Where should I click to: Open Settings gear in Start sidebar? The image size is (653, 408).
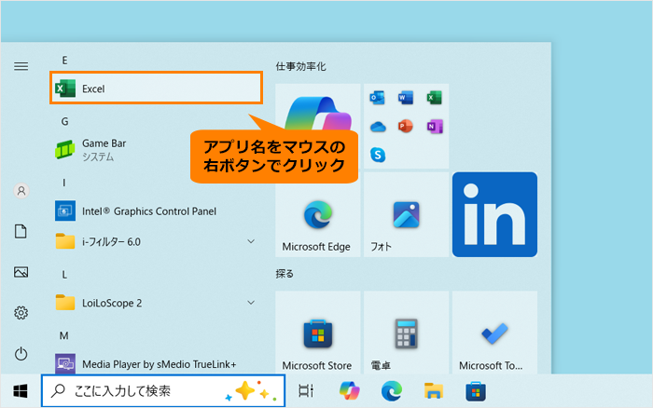click(21, 313)
